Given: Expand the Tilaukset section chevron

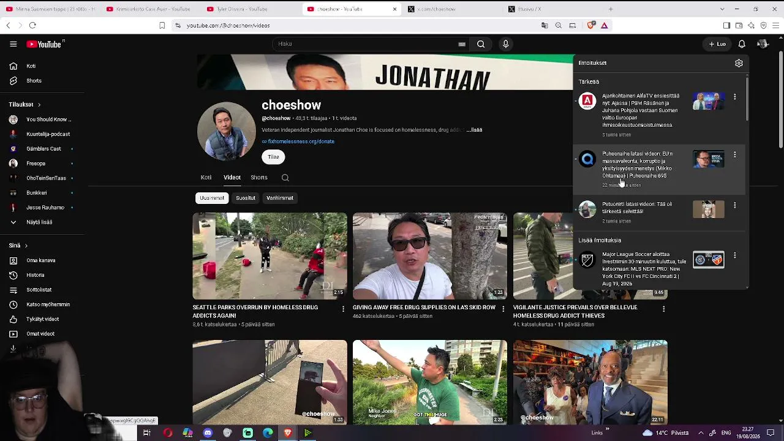Looking at the screenshot, I should (39, 105).
